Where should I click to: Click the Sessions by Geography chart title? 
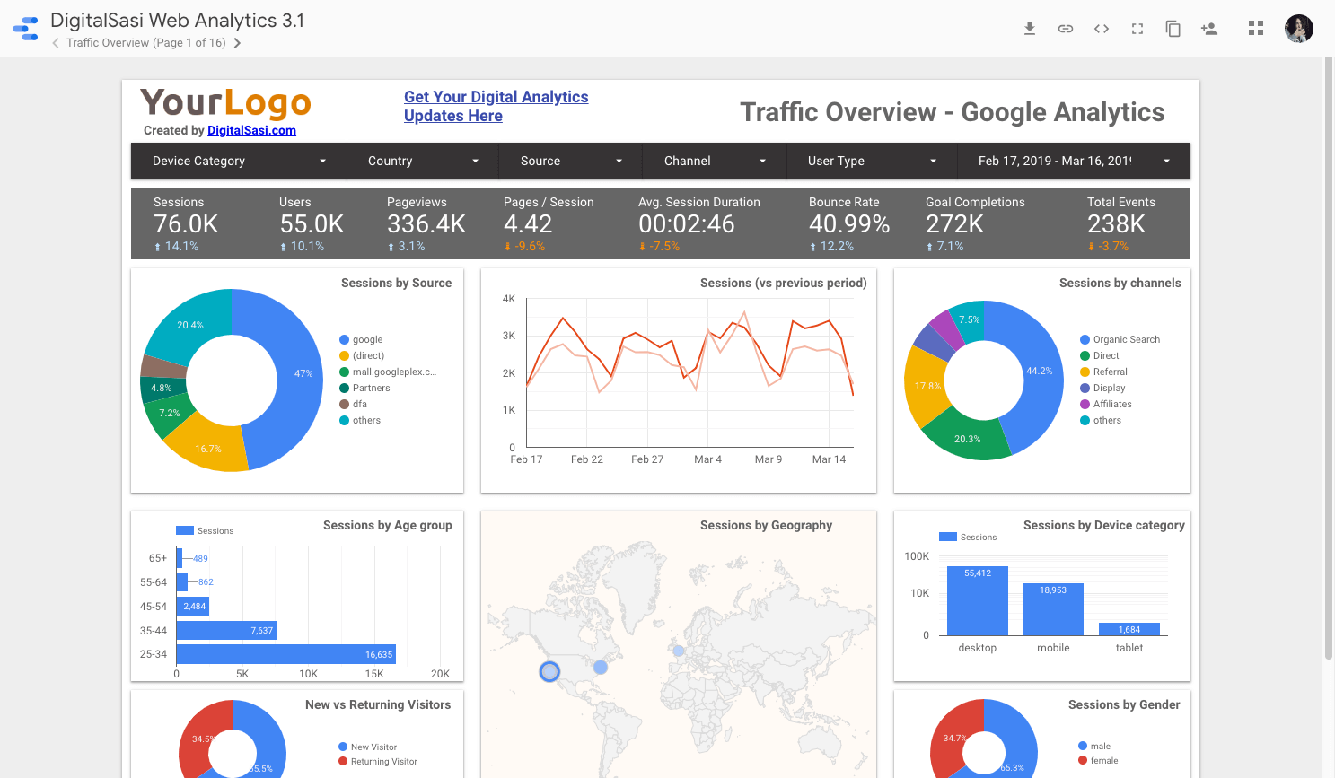coord(766,526)
